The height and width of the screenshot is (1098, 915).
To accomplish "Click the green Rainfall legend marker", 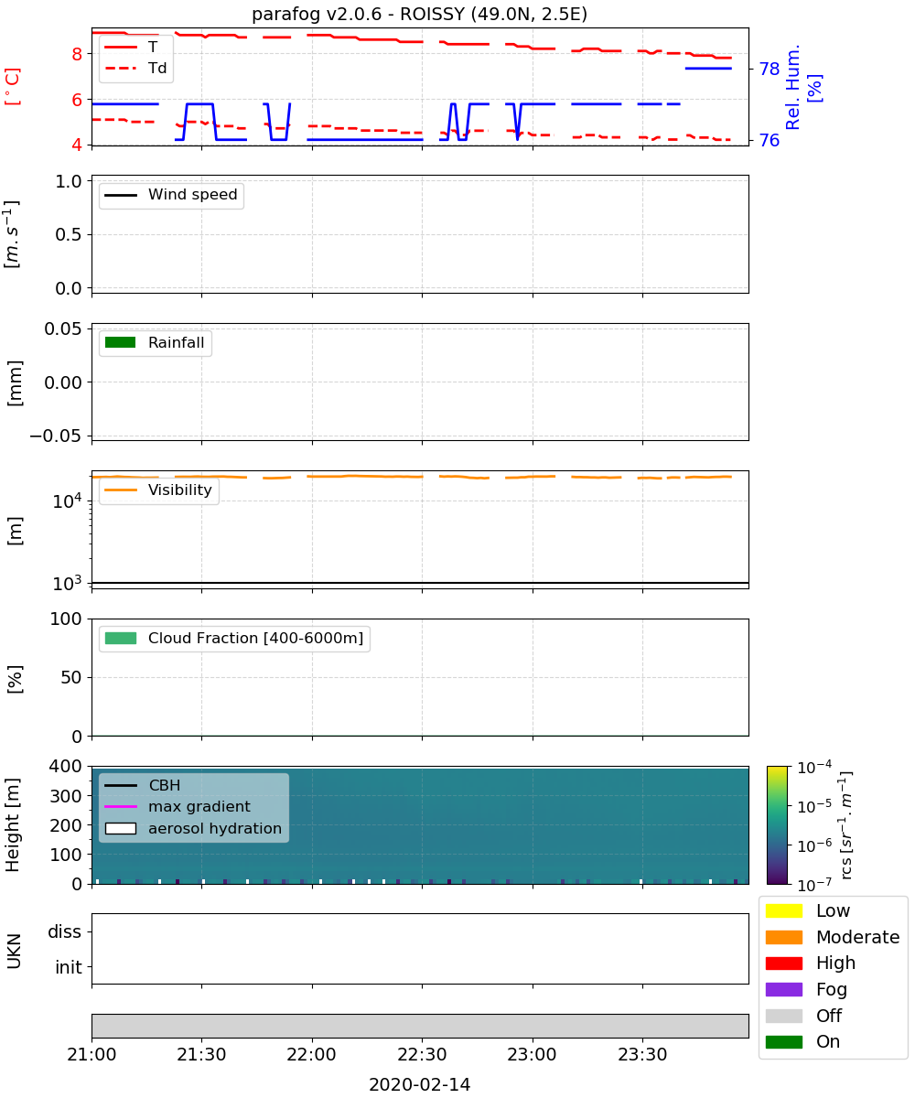I will pos(120,342).
